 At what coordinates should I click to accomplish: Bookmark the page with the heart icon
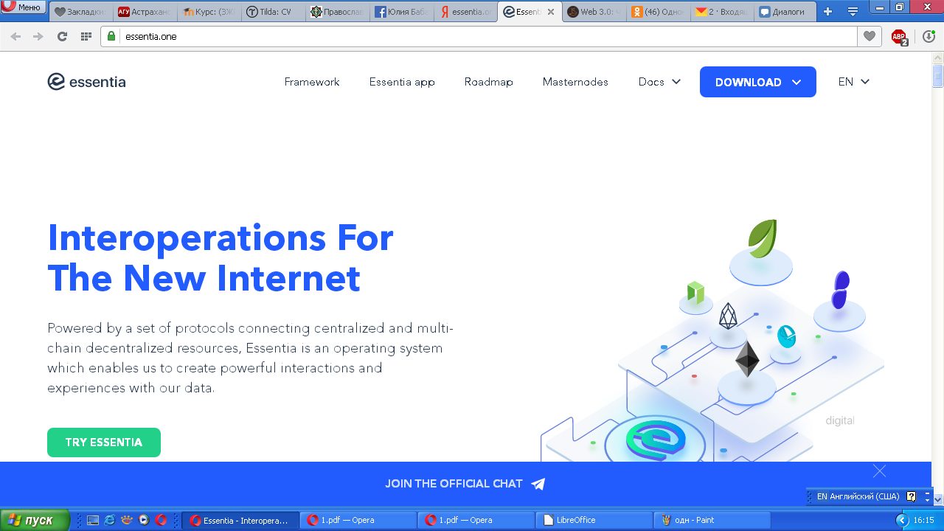(x=870, y=36)
